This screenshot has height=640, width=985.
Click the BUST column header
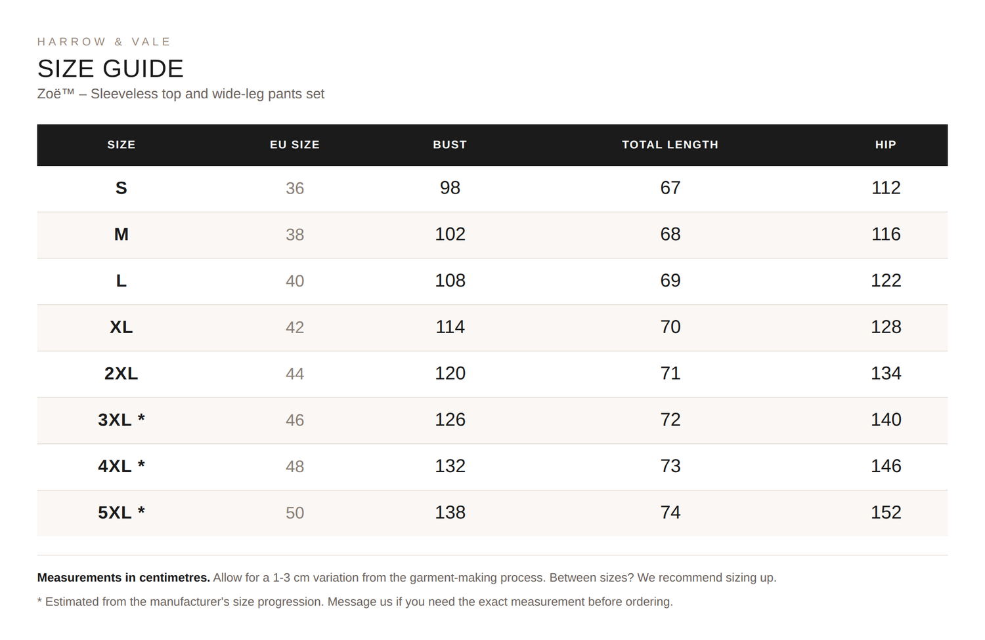point(450,145)
